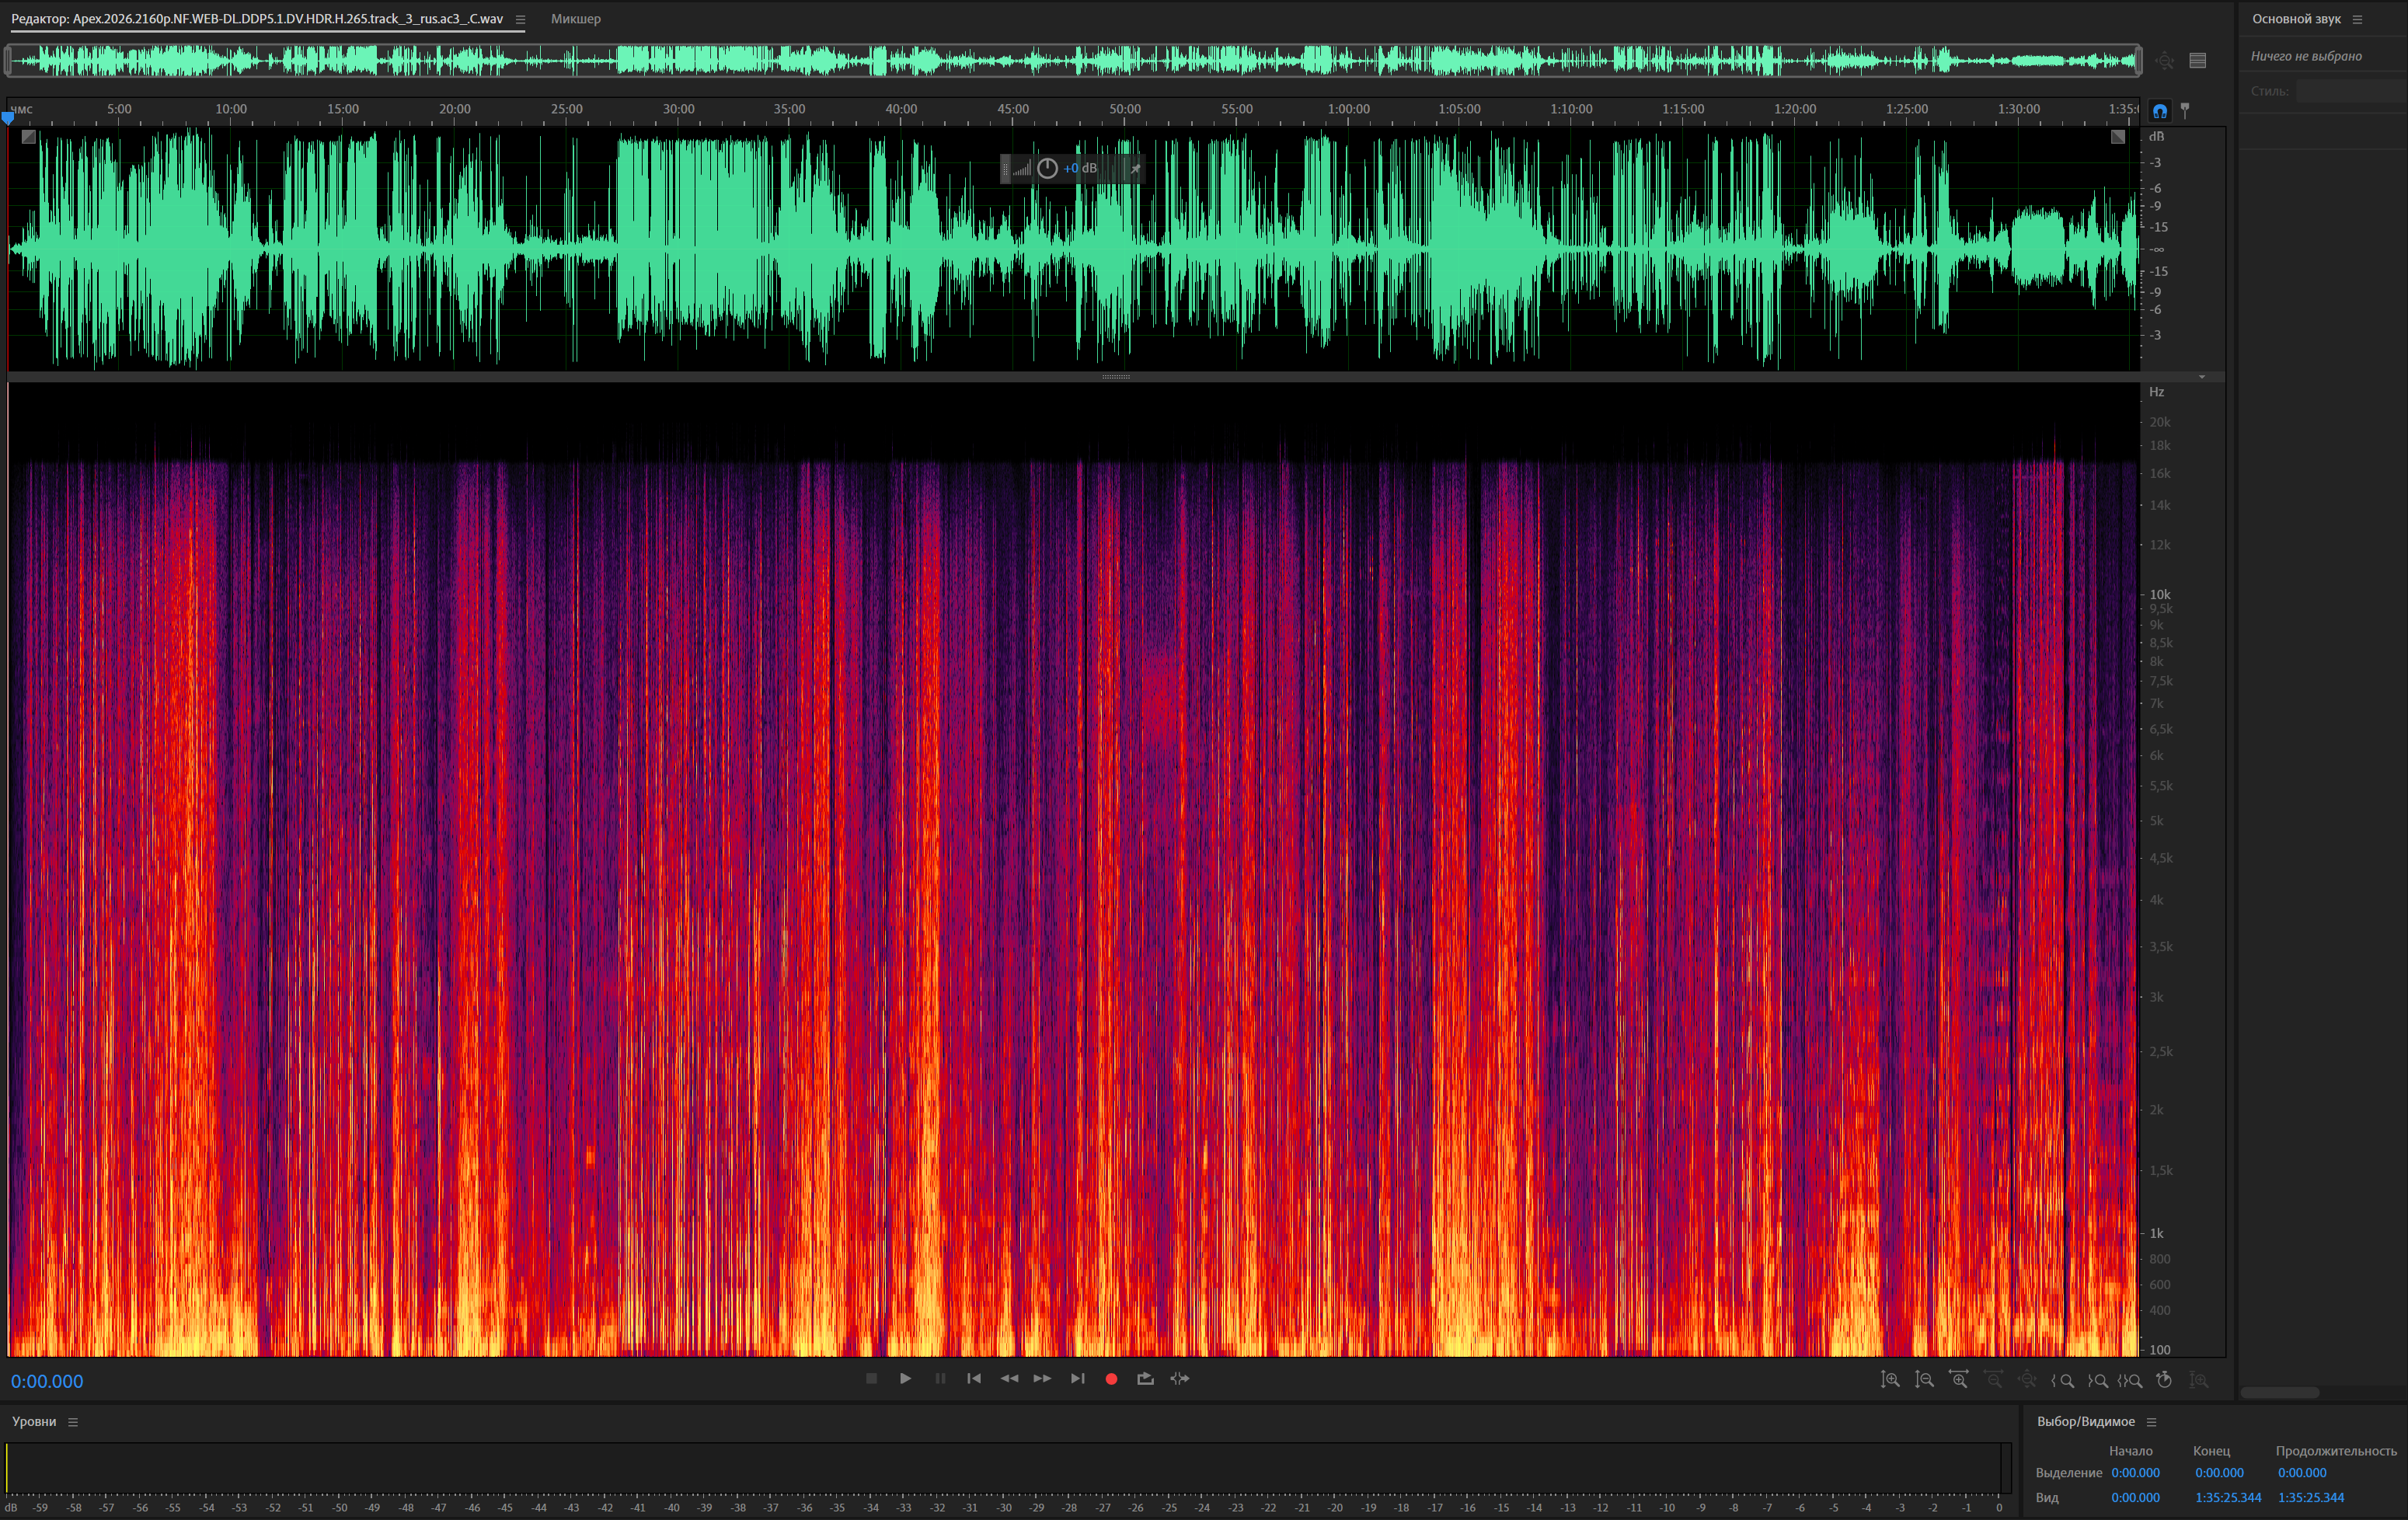The height and width of the screenshot is (1520, 2408).
Task: Zoom in amplitude icon
Action: (x=1890, y=1380)
